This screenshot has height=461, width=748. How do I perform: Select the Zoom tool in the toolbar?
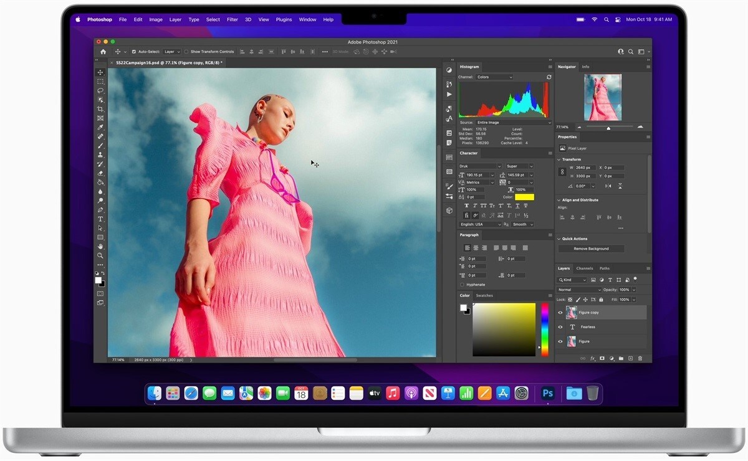(x=100, y=255)
